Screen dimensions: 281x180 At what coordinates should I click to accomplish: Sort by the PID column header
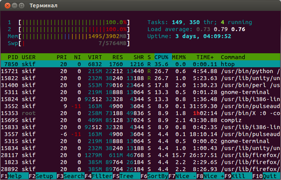coord(13,57)
